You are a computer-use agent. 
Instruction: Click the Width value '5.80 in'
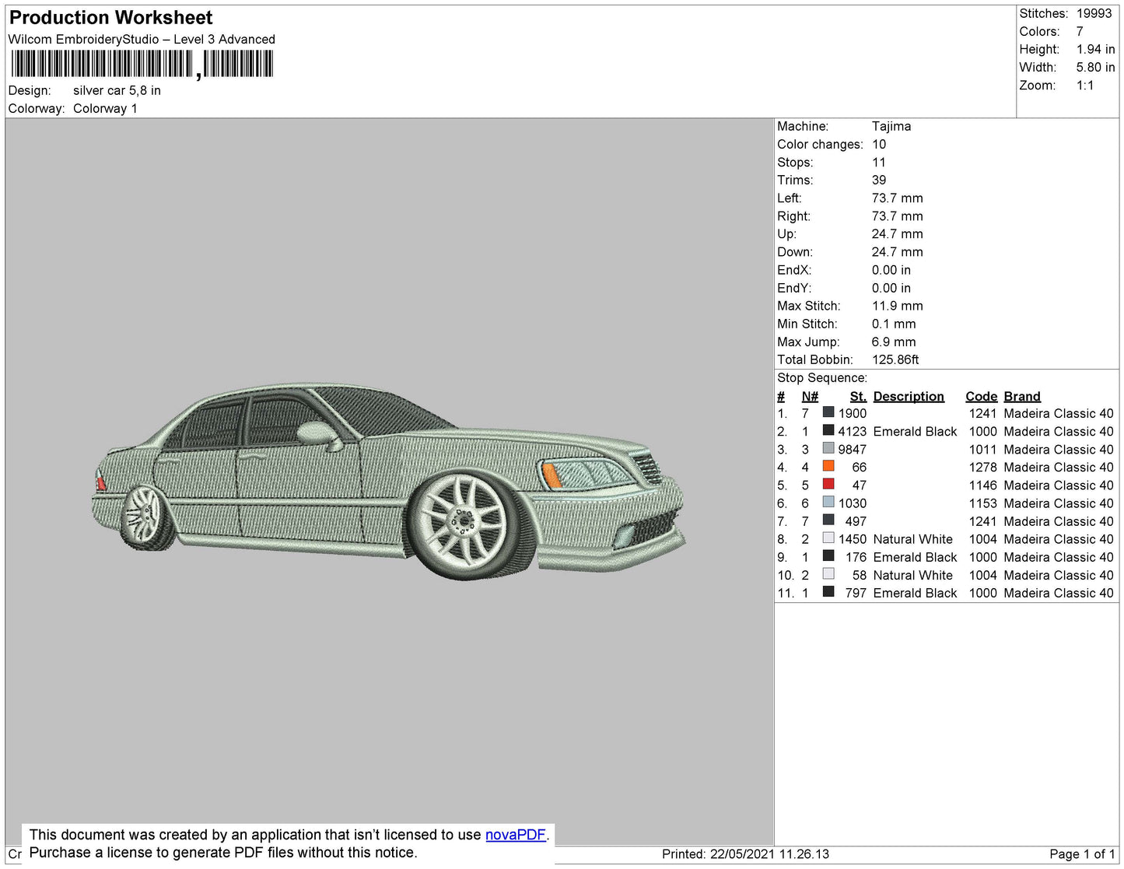tap(1096, 67)
